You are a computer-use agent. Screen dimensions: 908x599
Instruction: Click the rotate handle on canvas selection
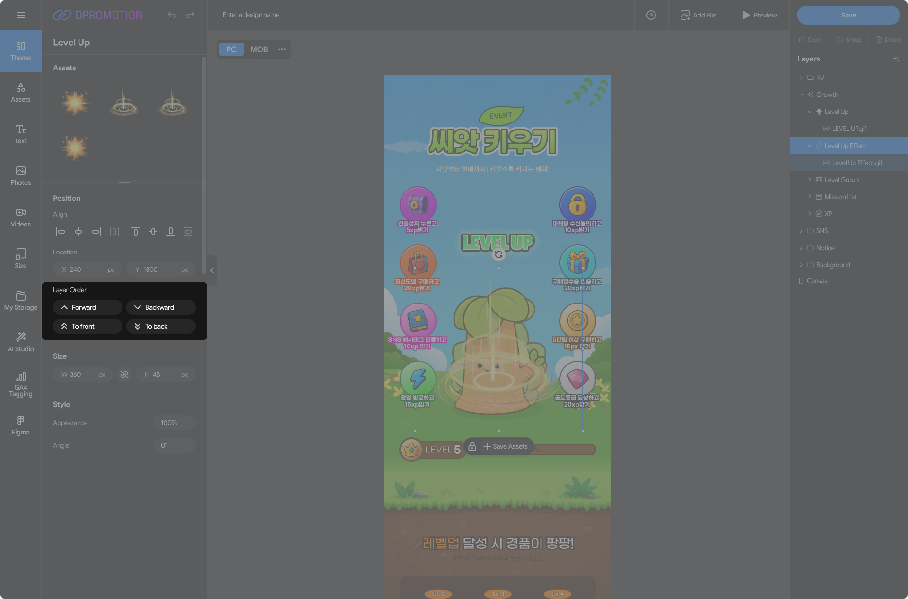[498, 254]
